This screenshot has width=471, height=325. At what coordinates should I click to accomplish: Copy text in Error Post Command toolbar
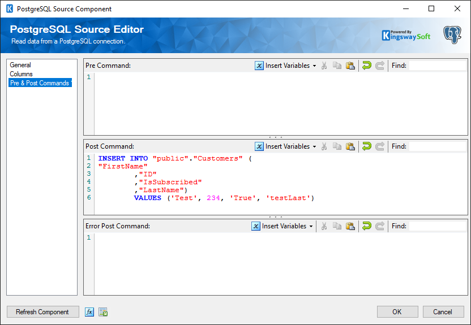coord(337,226)
